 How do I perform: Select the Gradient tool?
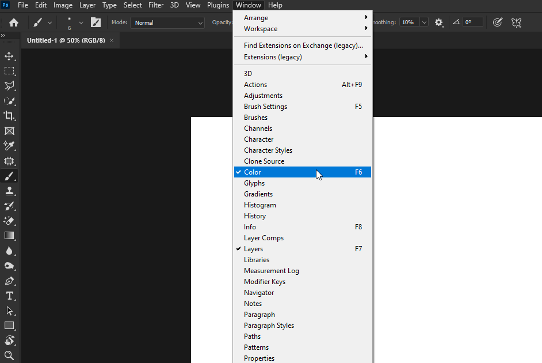tap(9, 236)
